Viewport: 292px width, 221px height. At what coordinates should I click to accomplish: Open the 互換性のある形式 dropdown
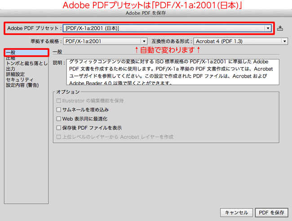(x=241, y=41)
